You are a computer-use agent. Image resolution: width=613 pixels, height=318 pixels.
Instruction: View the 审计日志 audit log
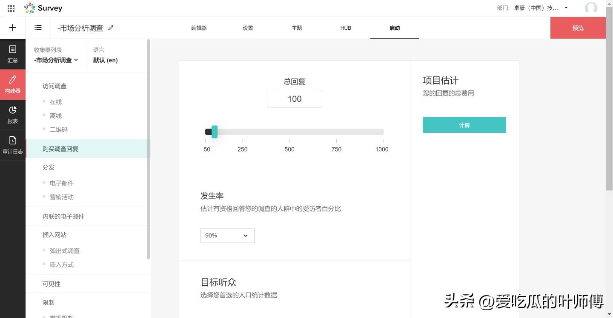point(12,145)
